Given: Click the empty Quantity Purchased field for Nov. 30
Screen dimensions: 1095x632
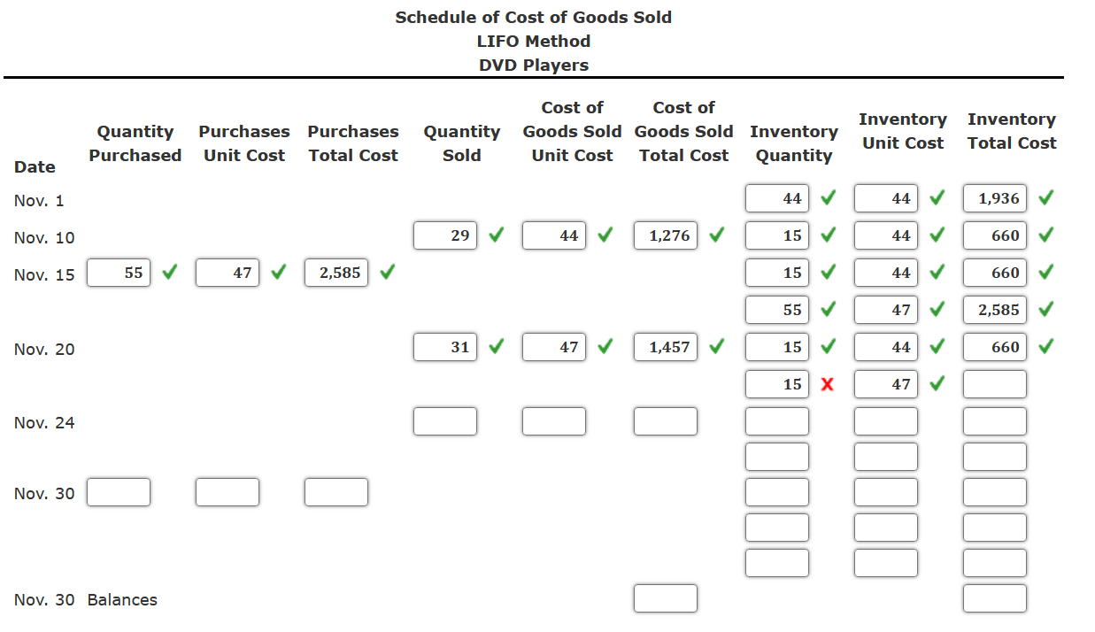Looking at the screenshot, I should pyautogui.click(x=119, y=492).
